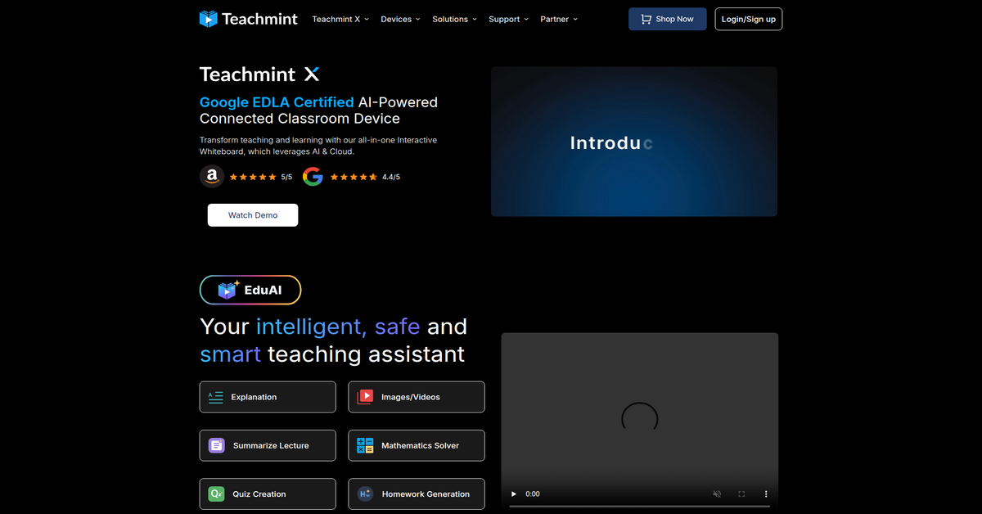Select the Mathematics Solver feature card
Viewport: 982px width, 514px height.
[417, 445]
